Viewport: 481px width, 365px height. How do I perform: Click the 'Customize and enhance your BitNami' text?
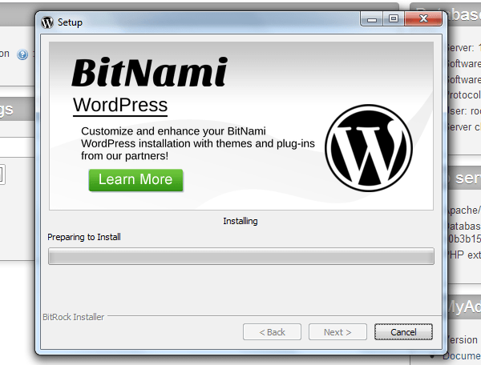[173, 131]
